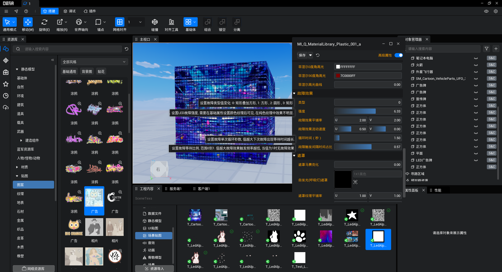Switch to the 性能 performance tab
Image resolution: width=502 pixels, height=272 pixels.
click(x=438, y=190)
